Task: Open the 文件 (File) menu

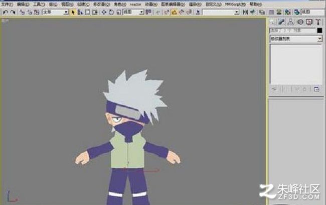Action: 7,4
